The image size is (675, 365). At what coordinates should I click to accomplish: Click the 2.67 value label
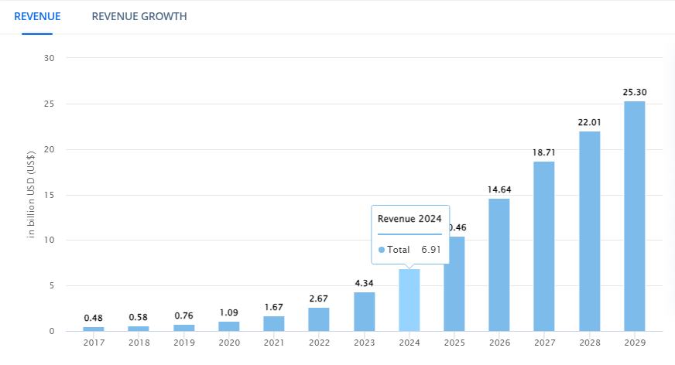point(319,298)
